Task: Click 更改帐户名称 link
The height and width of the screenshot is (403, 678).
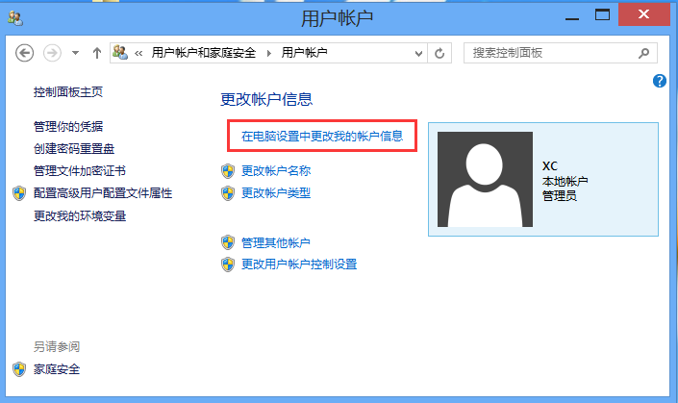Action: pos(276,171)
